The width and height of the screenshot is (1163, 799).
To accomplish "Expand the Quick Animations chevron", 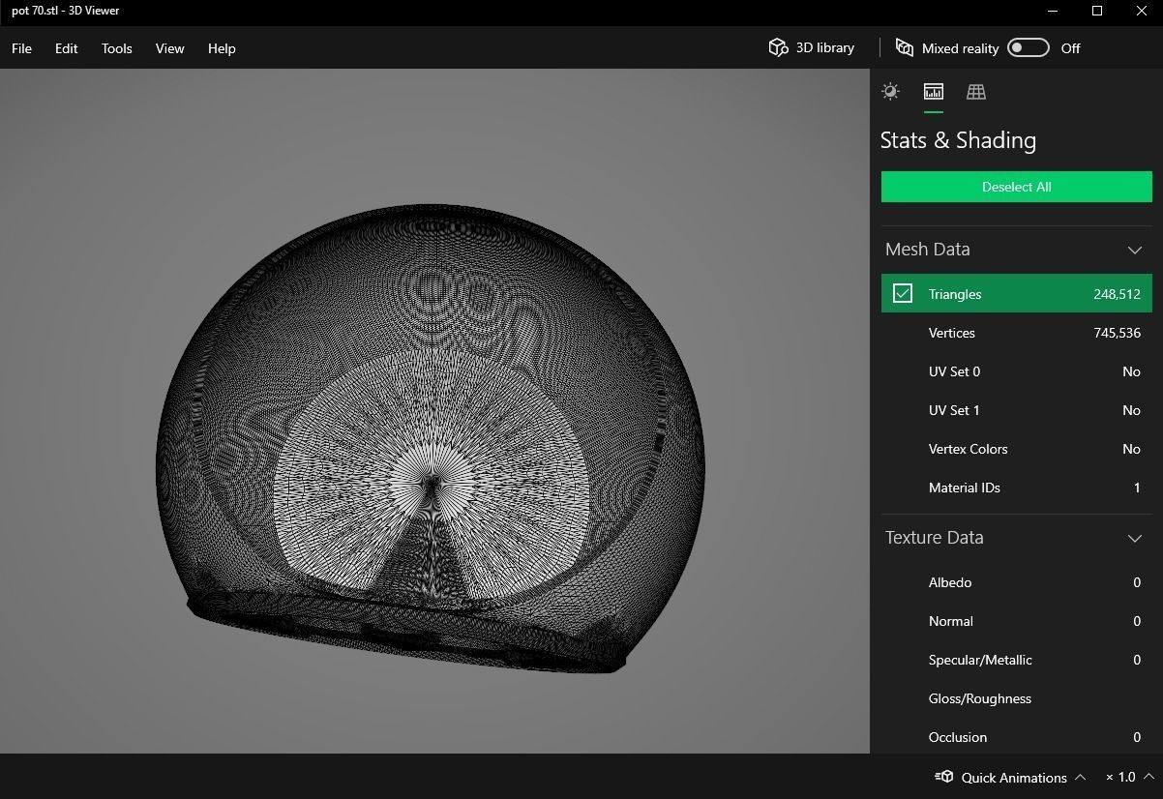I will (1081, 777).
